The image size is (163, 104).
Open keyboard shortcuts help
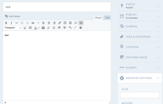tap(81, 28)
